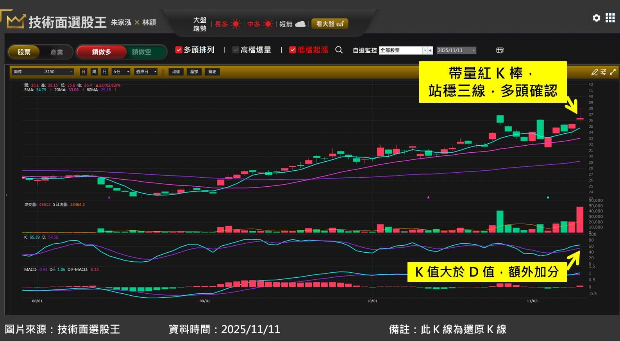Toggle the 多頭排列 checkbox
Image resolution: width=620 pixels, height=341 pixels.
(x=179, y=50)
